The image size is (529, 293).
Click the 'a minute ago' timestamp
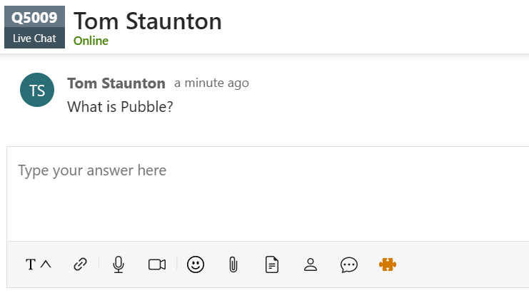pyautogui.click(x=211, y=83)
